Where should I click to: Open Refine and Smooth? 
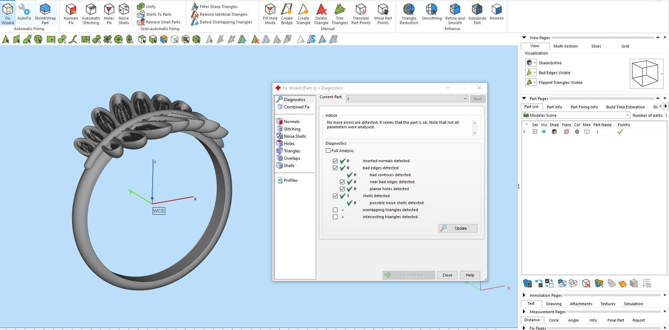[455, 14]
